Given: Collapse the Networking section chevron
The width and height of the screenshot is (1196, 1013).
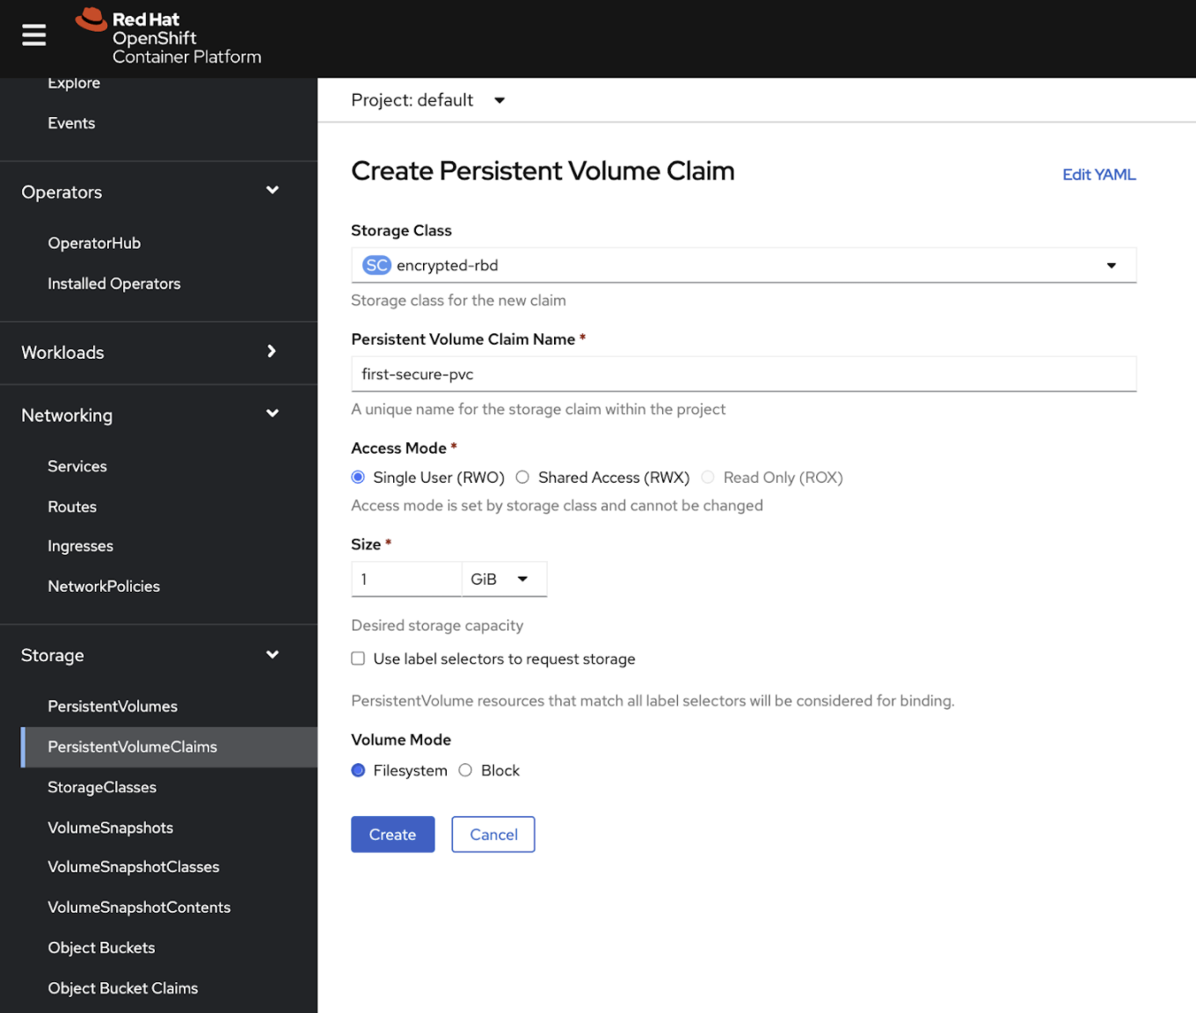Looking at the screenshot, I should click(x=273, y=414).
